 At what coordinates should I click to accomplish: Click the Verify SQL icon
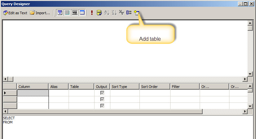[x=99, y=13]
